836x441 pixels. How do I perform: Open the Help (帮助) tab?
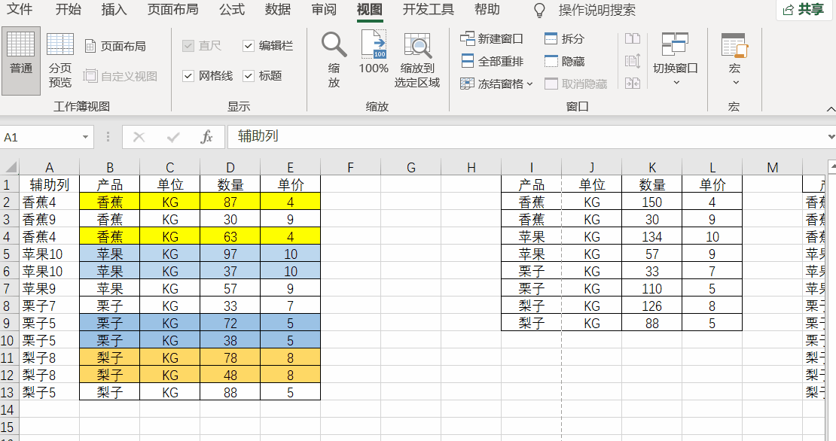pyautogui.click(x=487, y=9)
